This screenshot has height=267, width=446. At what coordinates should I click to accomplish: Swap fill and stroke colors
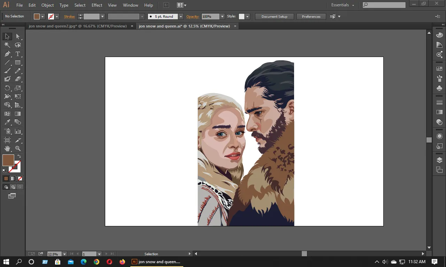tap(19, 156)
